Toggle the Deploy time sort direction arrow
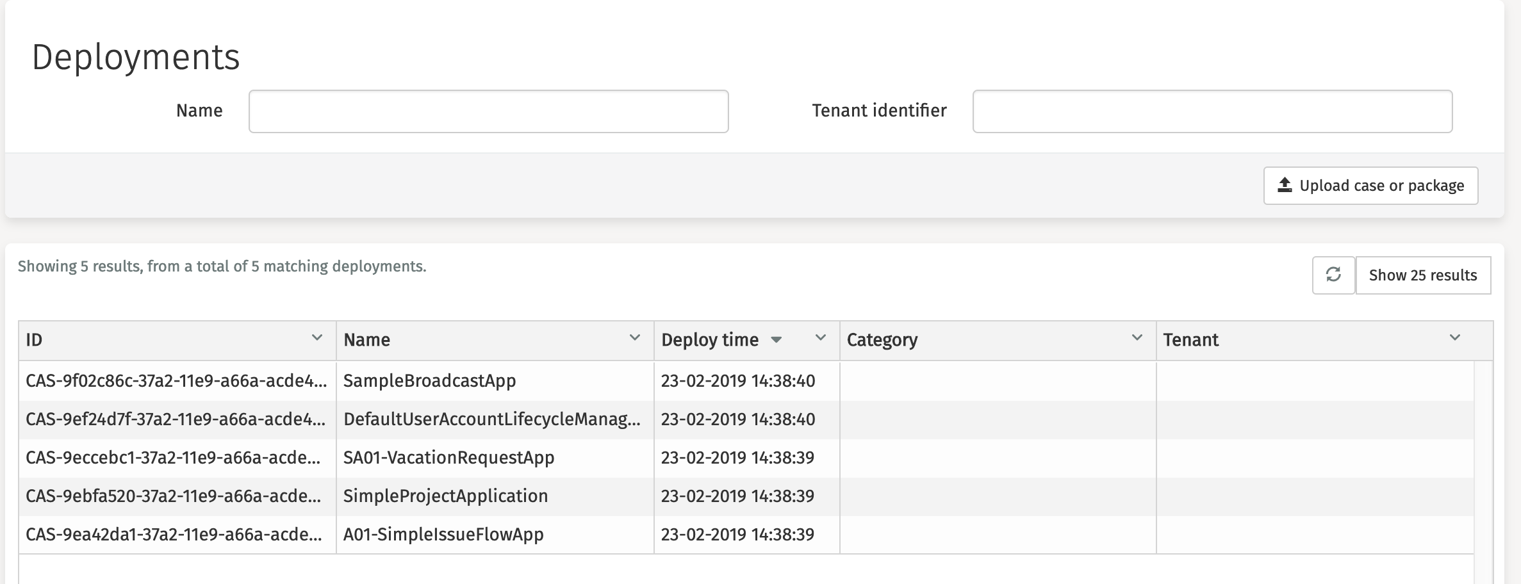Screen dimensions: 1521x584 click(777, 340)
